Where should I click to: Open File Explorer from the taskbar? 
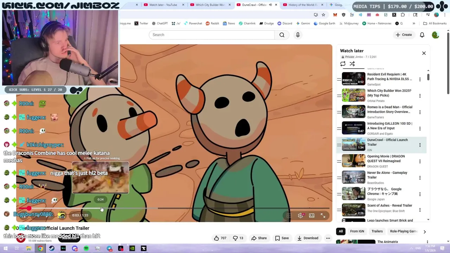28,248
